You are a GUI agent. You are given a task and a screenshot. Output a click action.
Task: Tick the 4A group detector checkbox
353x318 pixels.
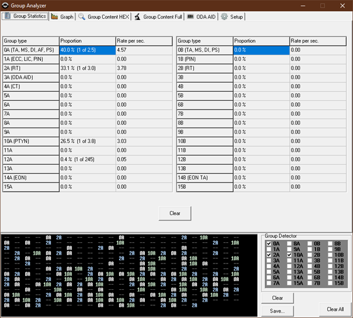(x=269, y=266)
